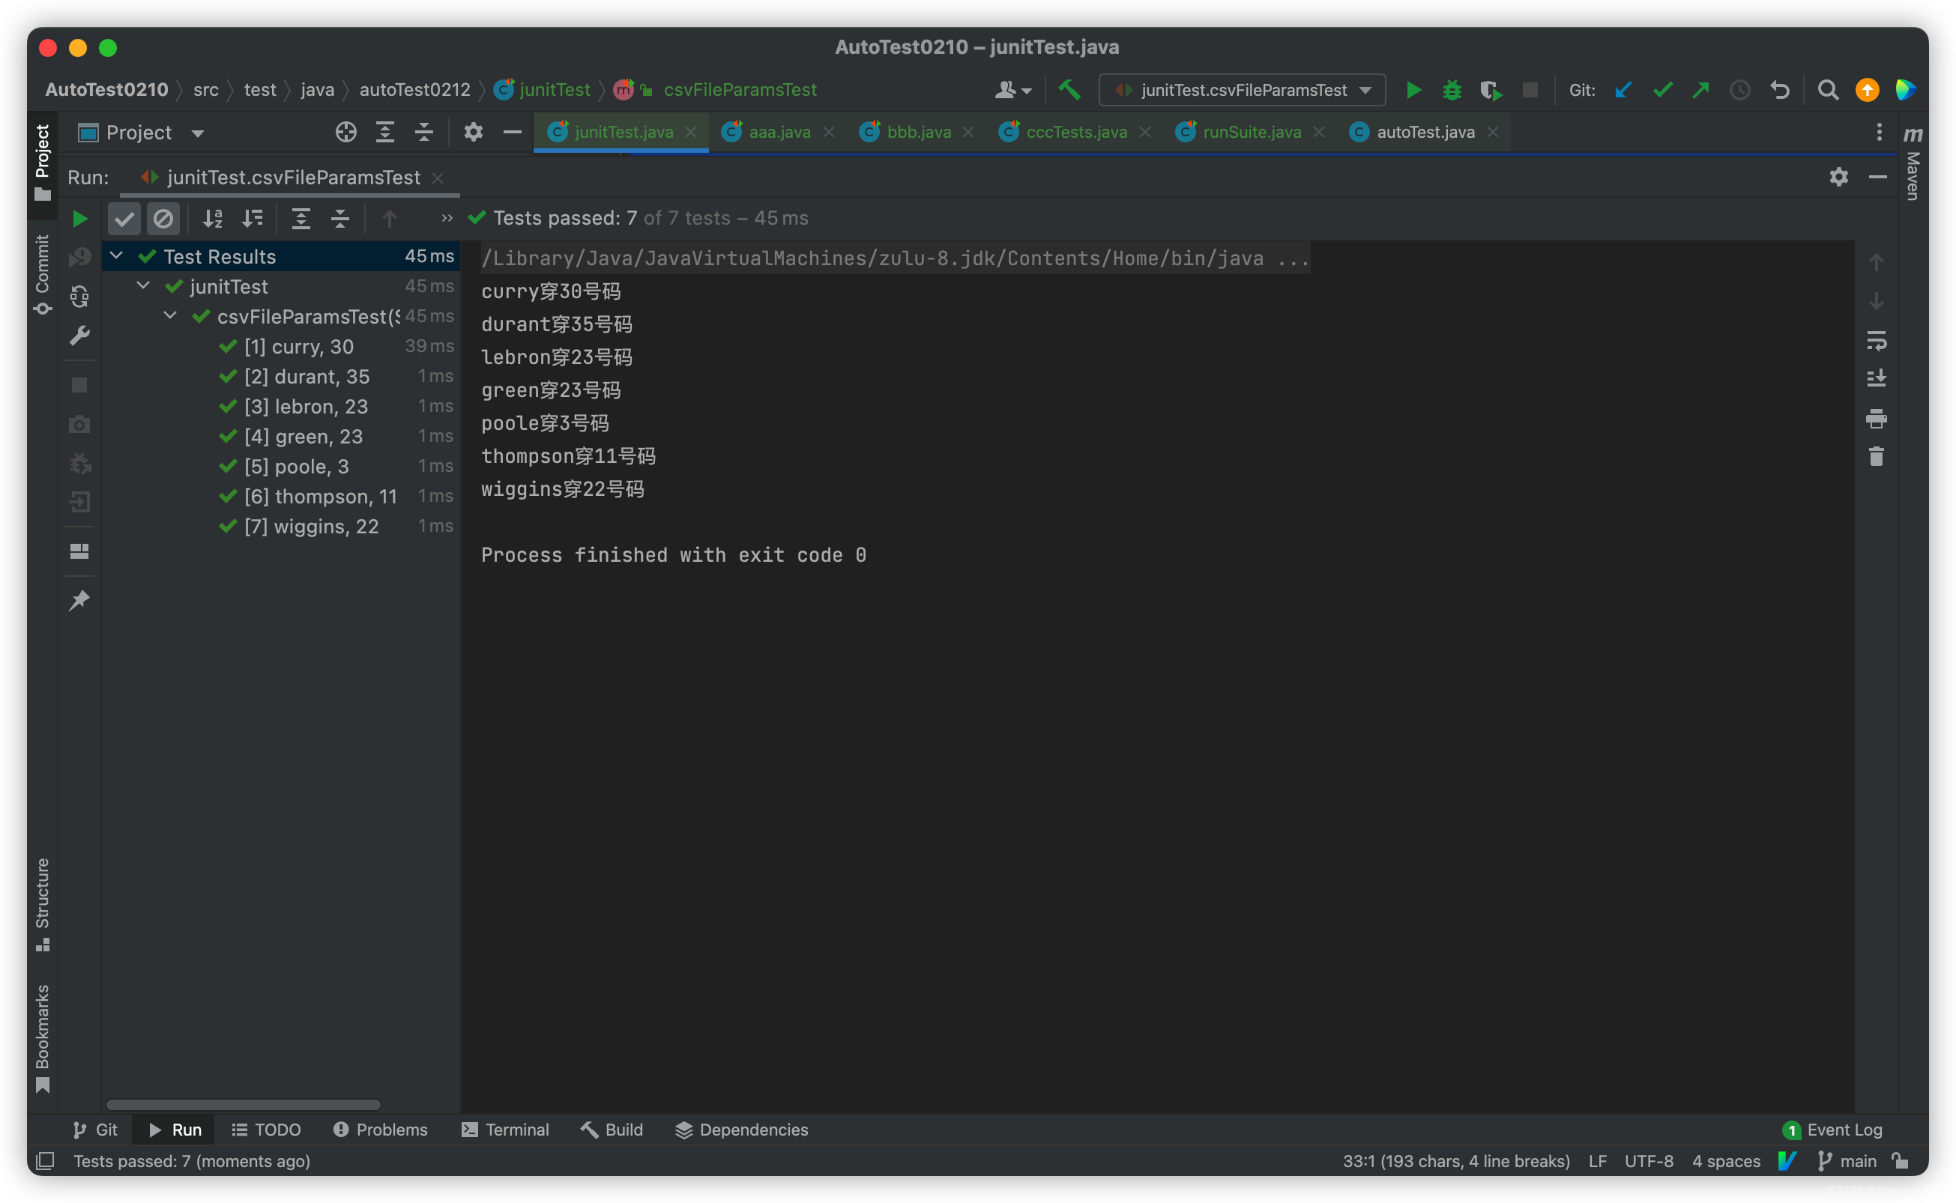1956x1203 pixels.
Task: Click the test tree horizontal scrollbar
Action: pyautogui.click(x=243, y=1105)
